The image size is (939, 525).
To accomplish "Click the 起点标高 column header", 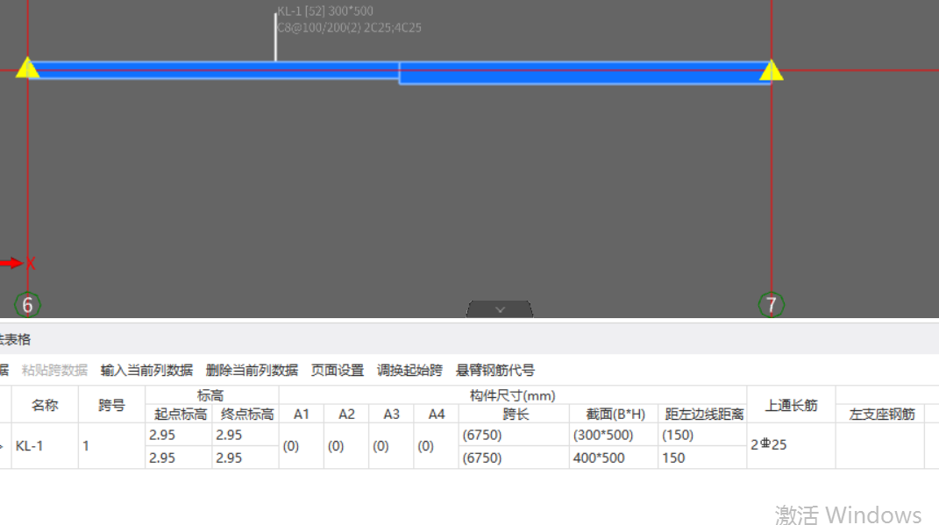I will (x=179, y=415).
